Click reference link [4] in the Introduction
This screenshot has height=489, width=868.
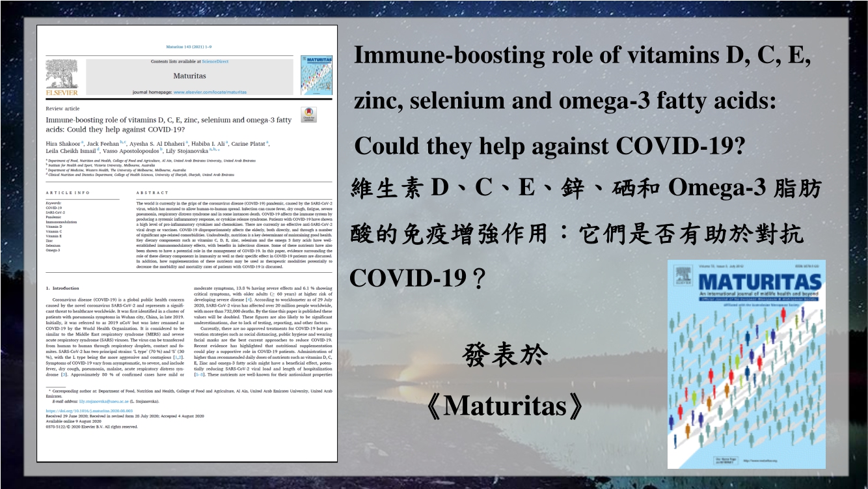258,299
